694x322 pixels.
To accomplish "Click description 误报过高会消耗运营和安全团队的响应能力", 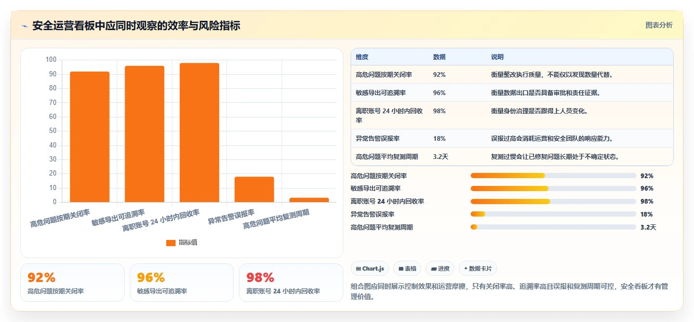I will tap(553, 139).
